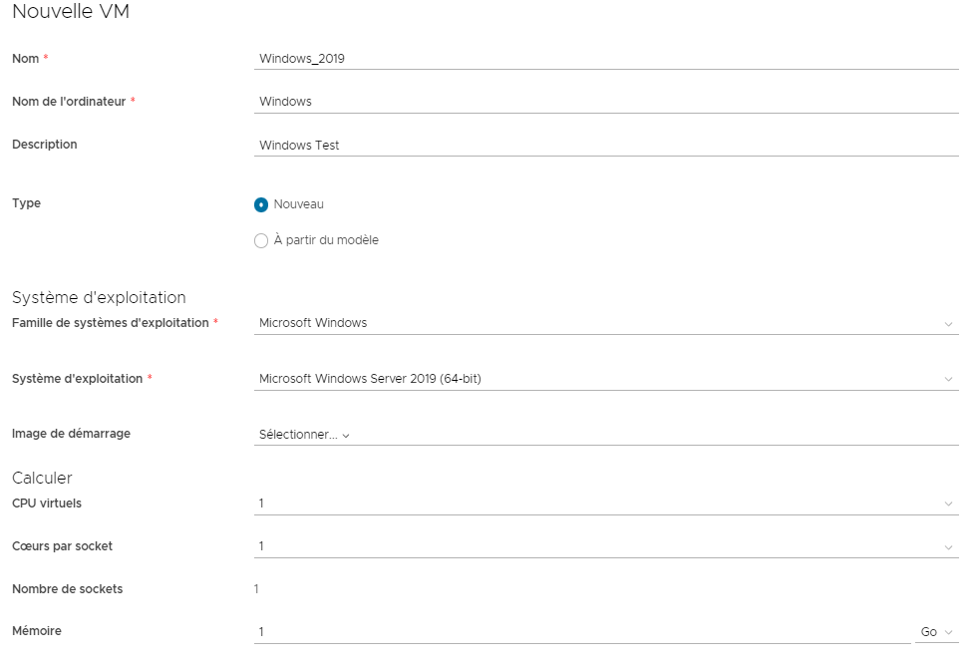This screenshot has width=974, height=671.
Task: Click the Description field with Windows Test
Action: pyautogui.click(x=606, y=145)
